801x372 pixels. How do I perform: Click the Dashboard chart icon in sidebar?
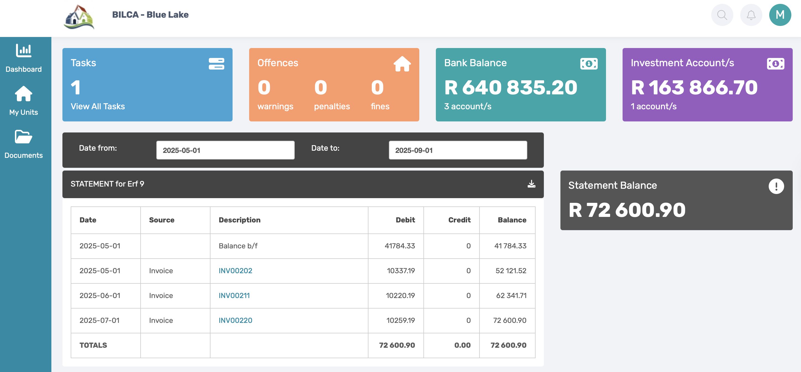[x=24, y=51]
